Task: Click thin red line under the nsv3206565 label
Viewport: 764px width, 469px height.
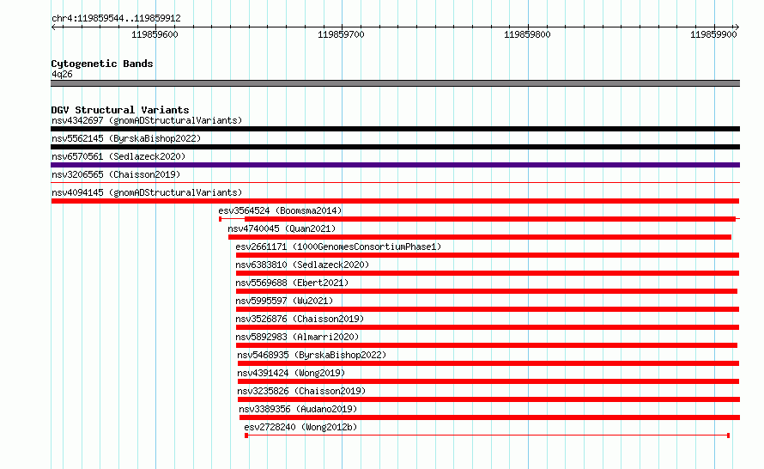Action: (x=395, y=183)
